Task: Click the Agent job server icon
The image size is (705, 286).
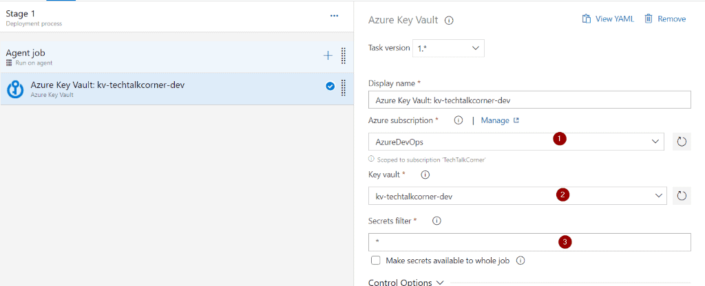Action: pos(9,63)
